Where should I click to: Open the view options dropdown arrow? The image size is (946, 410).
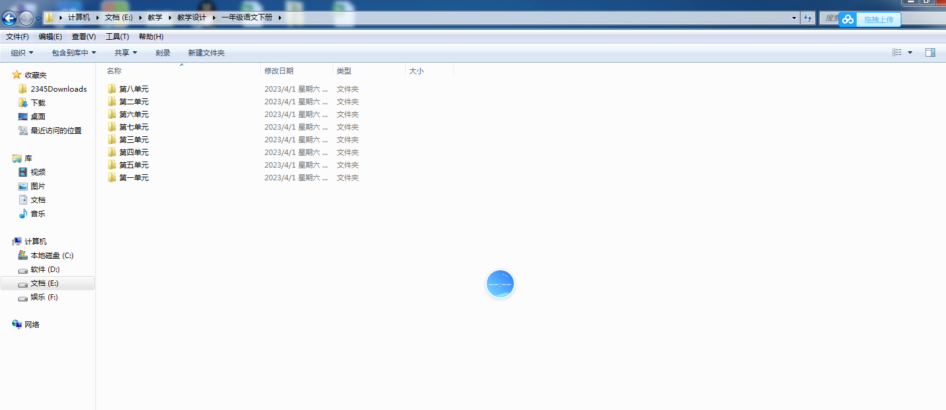point(910,53)
